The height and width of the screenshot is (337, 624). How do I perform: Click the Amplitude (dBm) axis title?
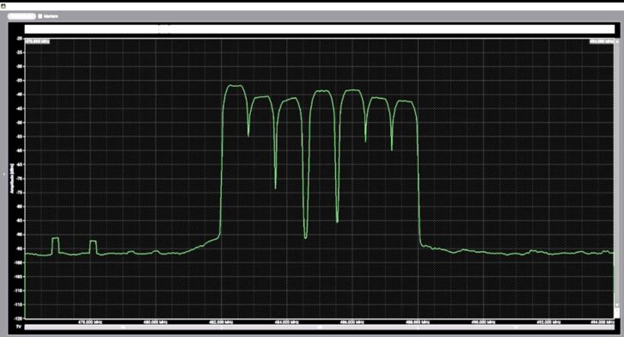tap(12, 179)
